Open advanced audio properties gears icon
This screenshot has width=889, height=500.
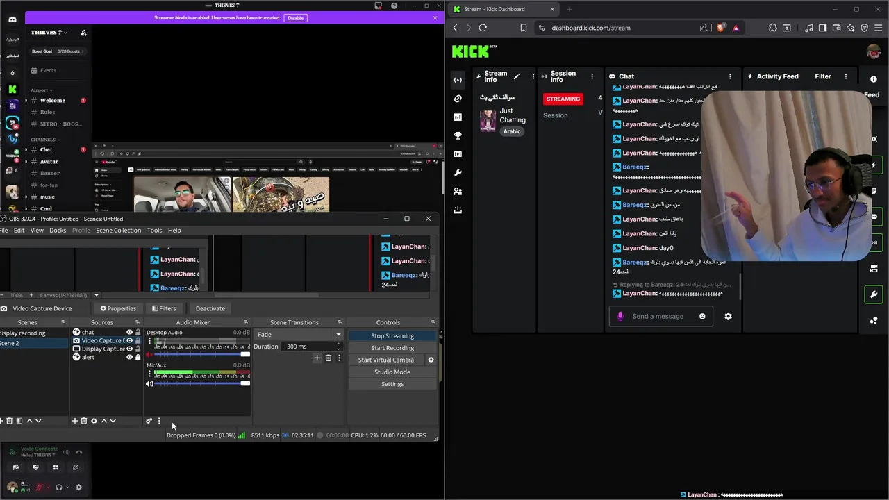pyautogui.click(x=149, y=421)
